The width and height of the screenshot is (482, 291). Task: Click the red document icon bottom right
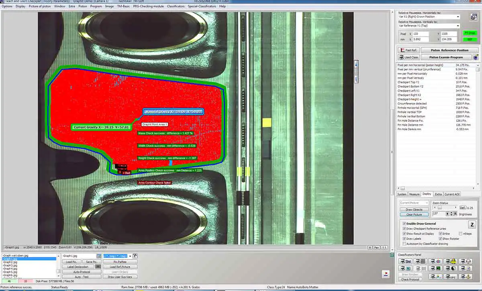coord(386,274)
